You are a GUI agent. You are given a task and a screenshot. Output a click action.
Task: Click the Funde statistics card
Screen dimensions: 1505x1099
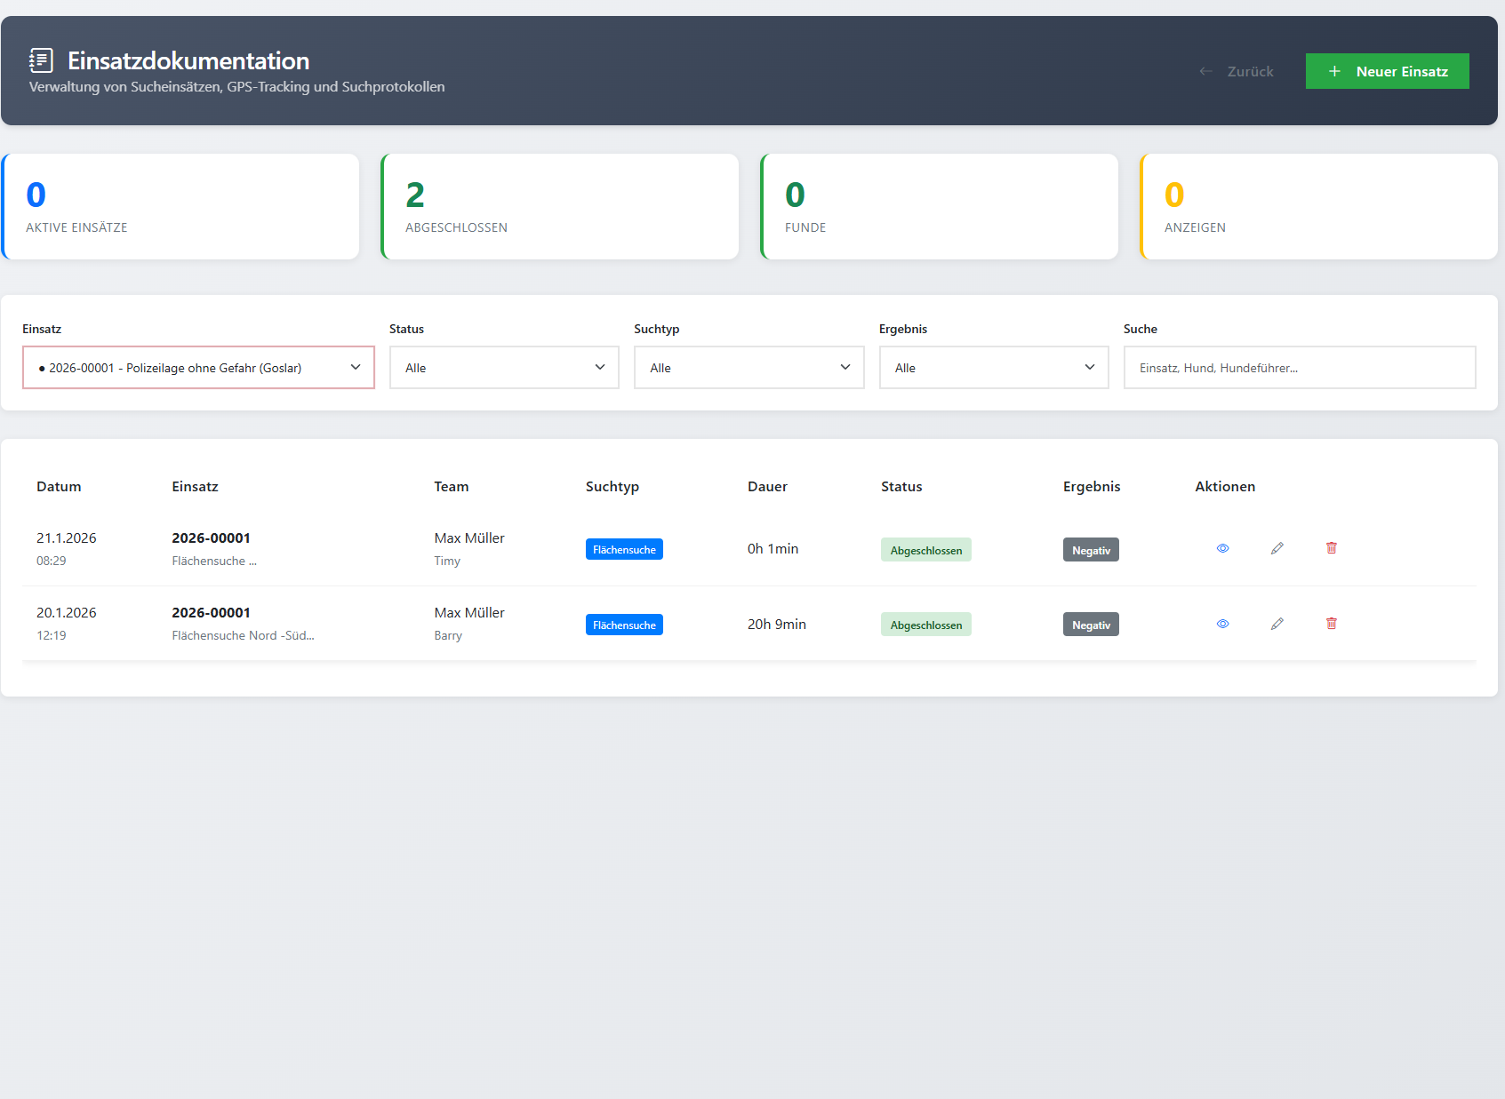point(940,207)
